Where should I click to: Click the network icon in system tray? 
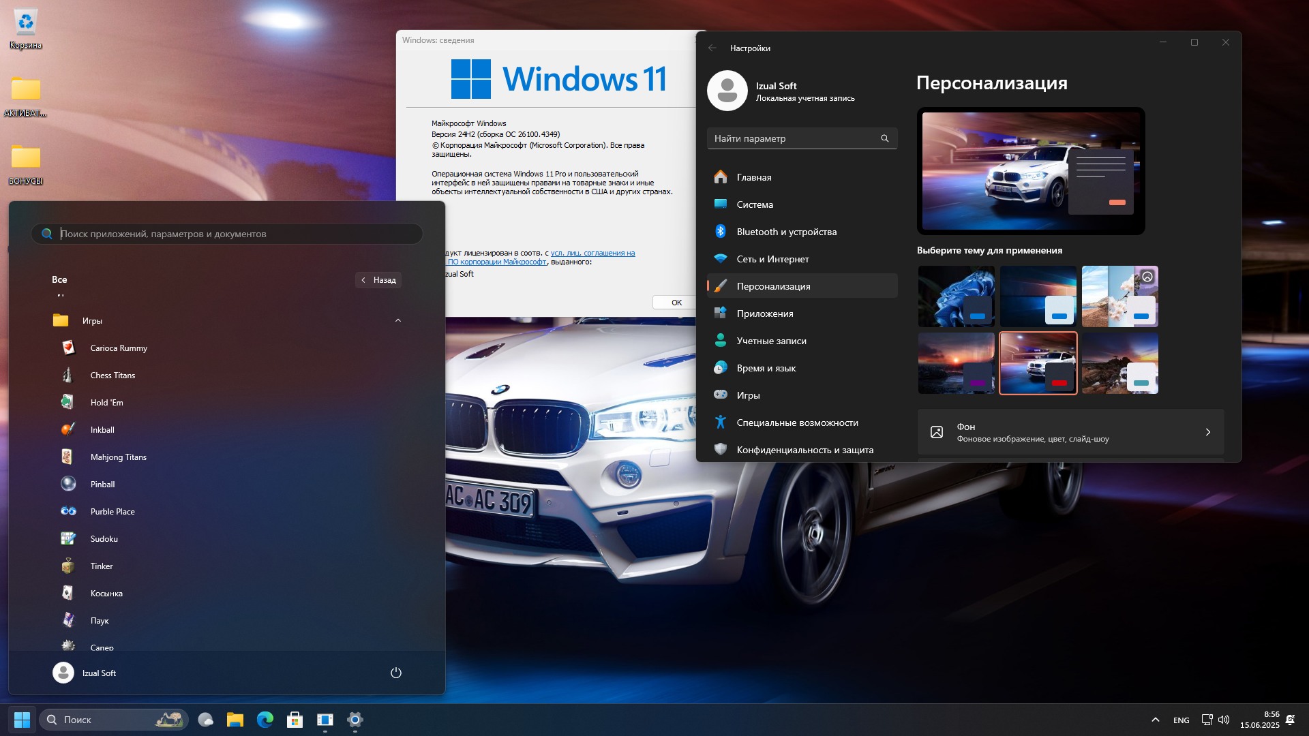pyautogui.click(x=1207, y=720)
